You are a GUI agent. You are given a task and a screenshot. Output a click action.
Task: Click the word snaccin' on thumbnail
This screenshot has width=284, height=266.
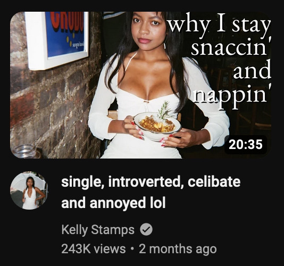point(231,47)
